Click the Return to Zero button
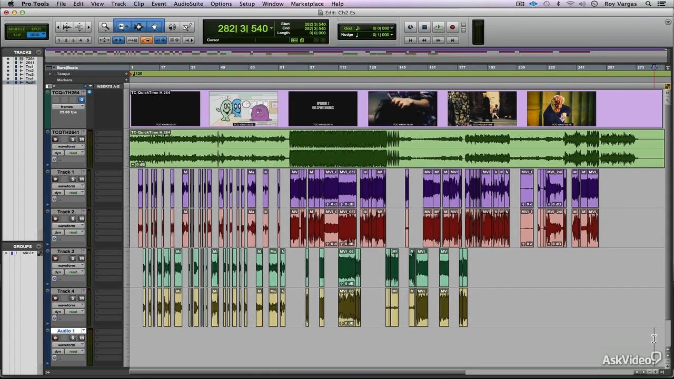The image size is (674, 379). click(x=411, y=40)
